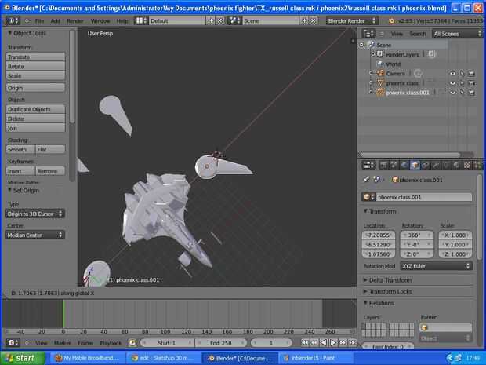Screen dimensions: 486x365
Task: Open the Window menu
Action: (x=100, y=20)
